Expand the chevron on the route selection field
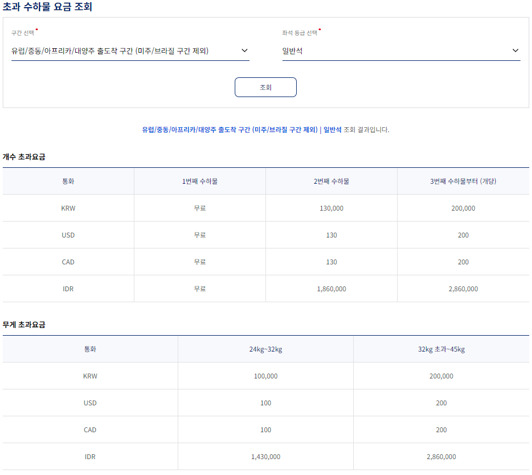This screenshot has height=475, width=532. (245, 50)
